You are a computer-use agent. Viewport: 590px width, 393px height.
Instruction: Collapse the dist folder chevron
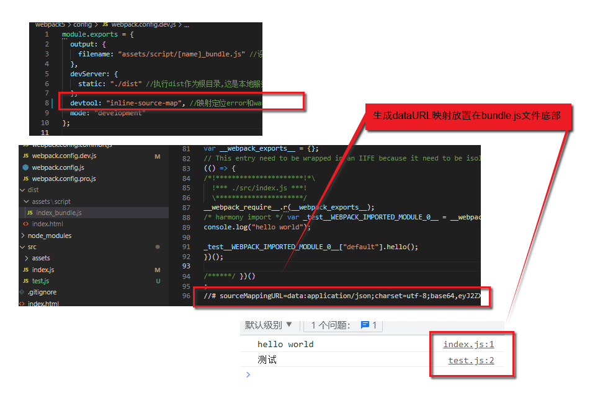coord(22,190)
